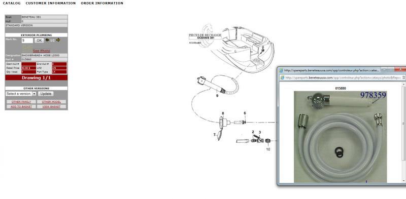This screenshot has width=406, height=199.
Task: Click the popup window vertical scrollbar
Action: coord(403,132)
